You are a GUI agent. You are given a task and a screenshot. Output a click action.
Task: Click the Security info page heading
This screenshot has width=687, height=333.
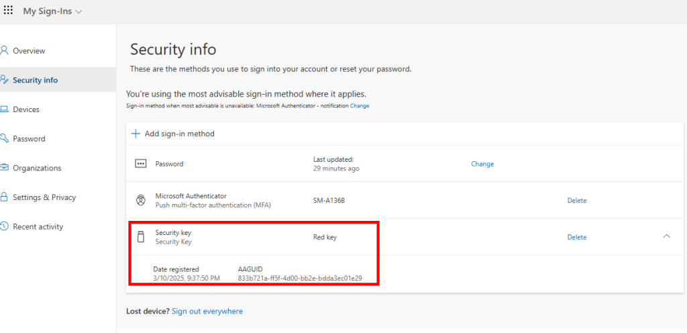173,49
